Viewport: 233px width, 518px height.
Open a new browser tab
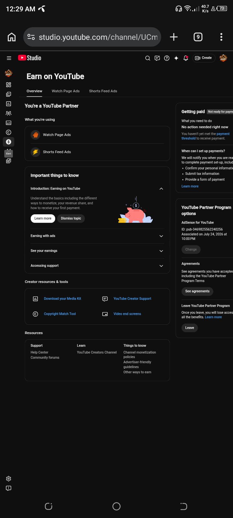click(x=174, y=37)
